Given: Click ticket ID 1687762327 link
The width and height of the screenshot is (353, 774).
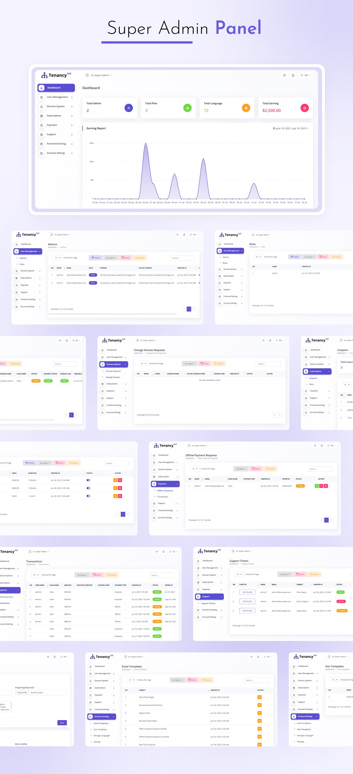Looking at the screenshot, I should [x=247, y=601].
